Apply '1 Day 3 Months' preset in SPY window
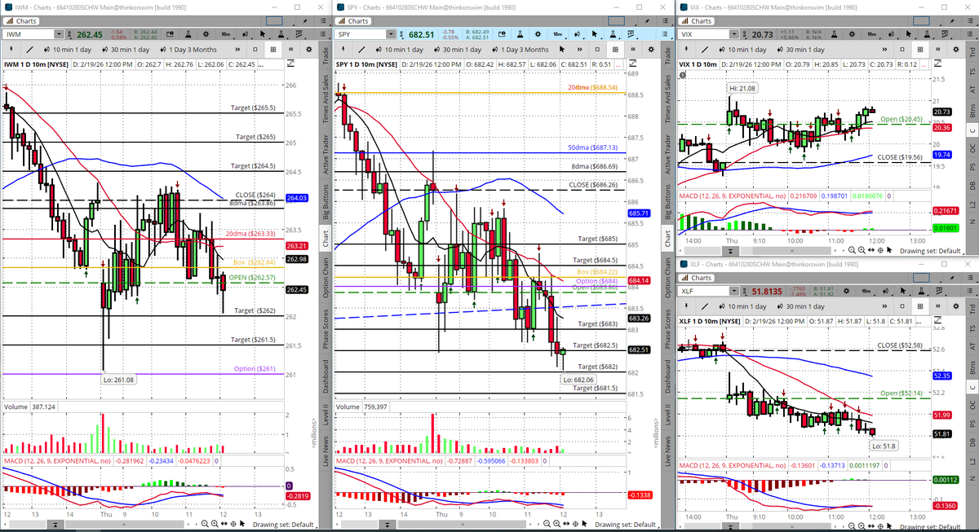 click(520, 50)
